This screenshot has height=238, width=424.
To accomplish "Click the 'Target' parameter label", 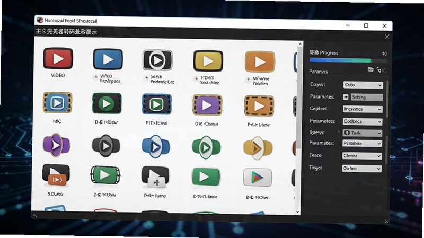I will [x=315, y=168].
